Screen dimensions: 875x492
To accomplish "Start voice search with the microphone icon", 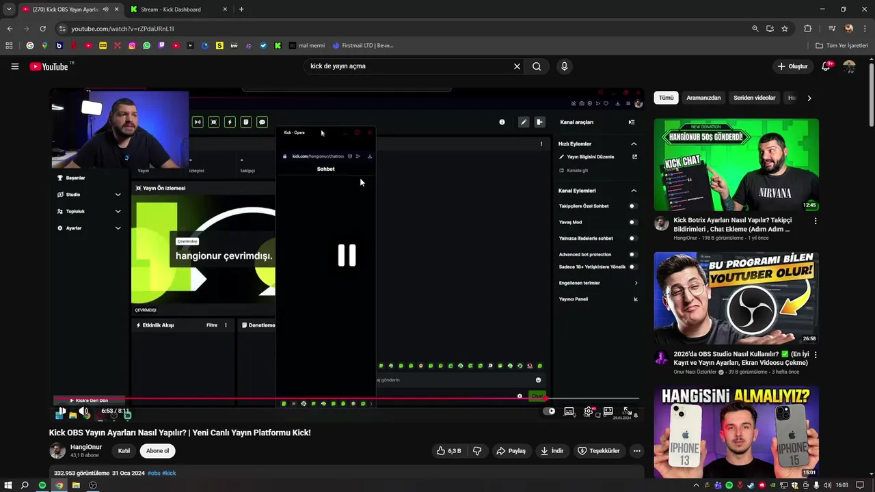I will [564, 66].
